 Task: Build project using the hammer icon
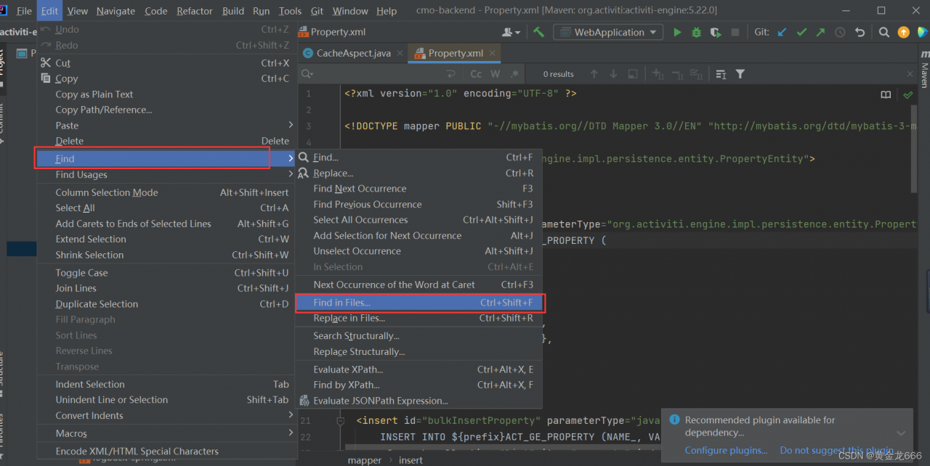(538, 32)
